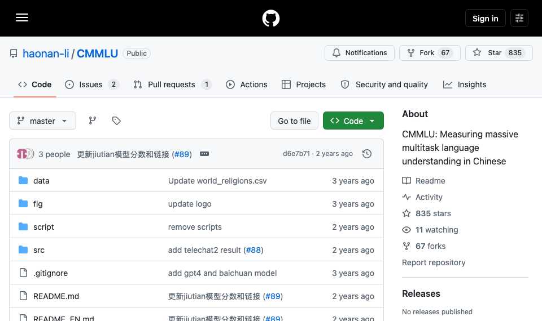The height and width of the screenshot is (321, 542).
Task: Open appearance settings slider icon
Action: tap(519, 18)
